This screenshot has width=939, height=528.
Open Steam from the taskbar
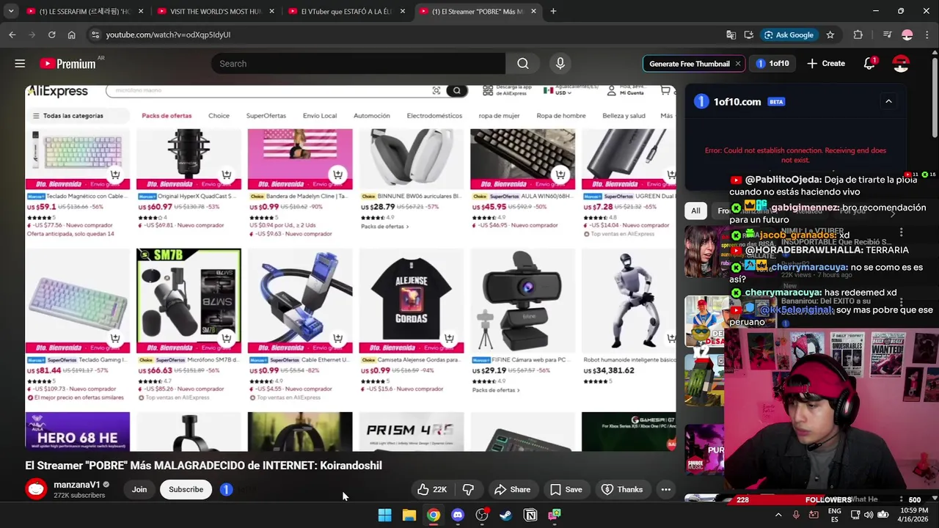point(506,515)
